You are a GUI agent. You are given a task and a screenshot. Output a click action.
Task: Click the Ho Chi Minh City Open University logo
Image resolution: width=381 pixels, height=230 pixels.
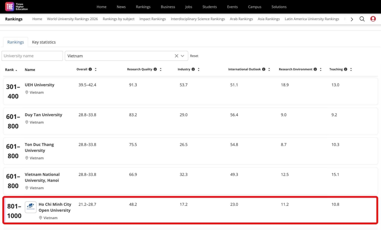pos(31,207)
